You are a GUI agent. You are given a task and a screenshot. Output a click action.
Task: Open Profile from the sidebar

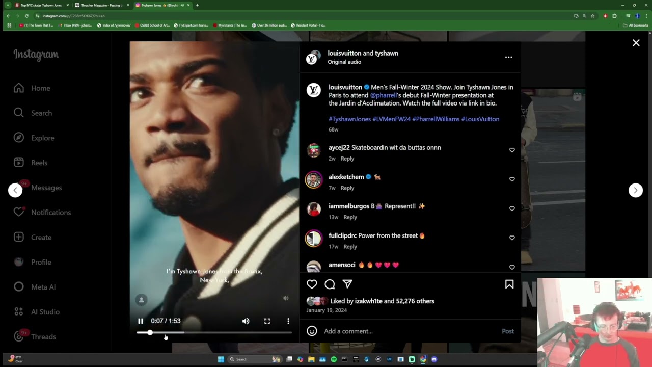(x=33, y=262)
